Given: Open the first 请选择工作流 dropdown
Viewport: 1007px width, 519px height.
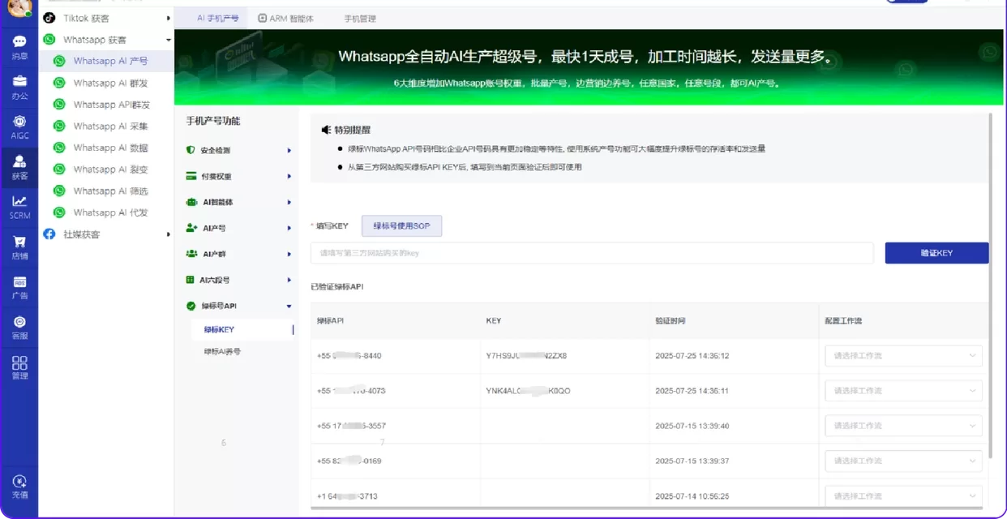Looking at the screenshot, I should (x=902, y=355).
